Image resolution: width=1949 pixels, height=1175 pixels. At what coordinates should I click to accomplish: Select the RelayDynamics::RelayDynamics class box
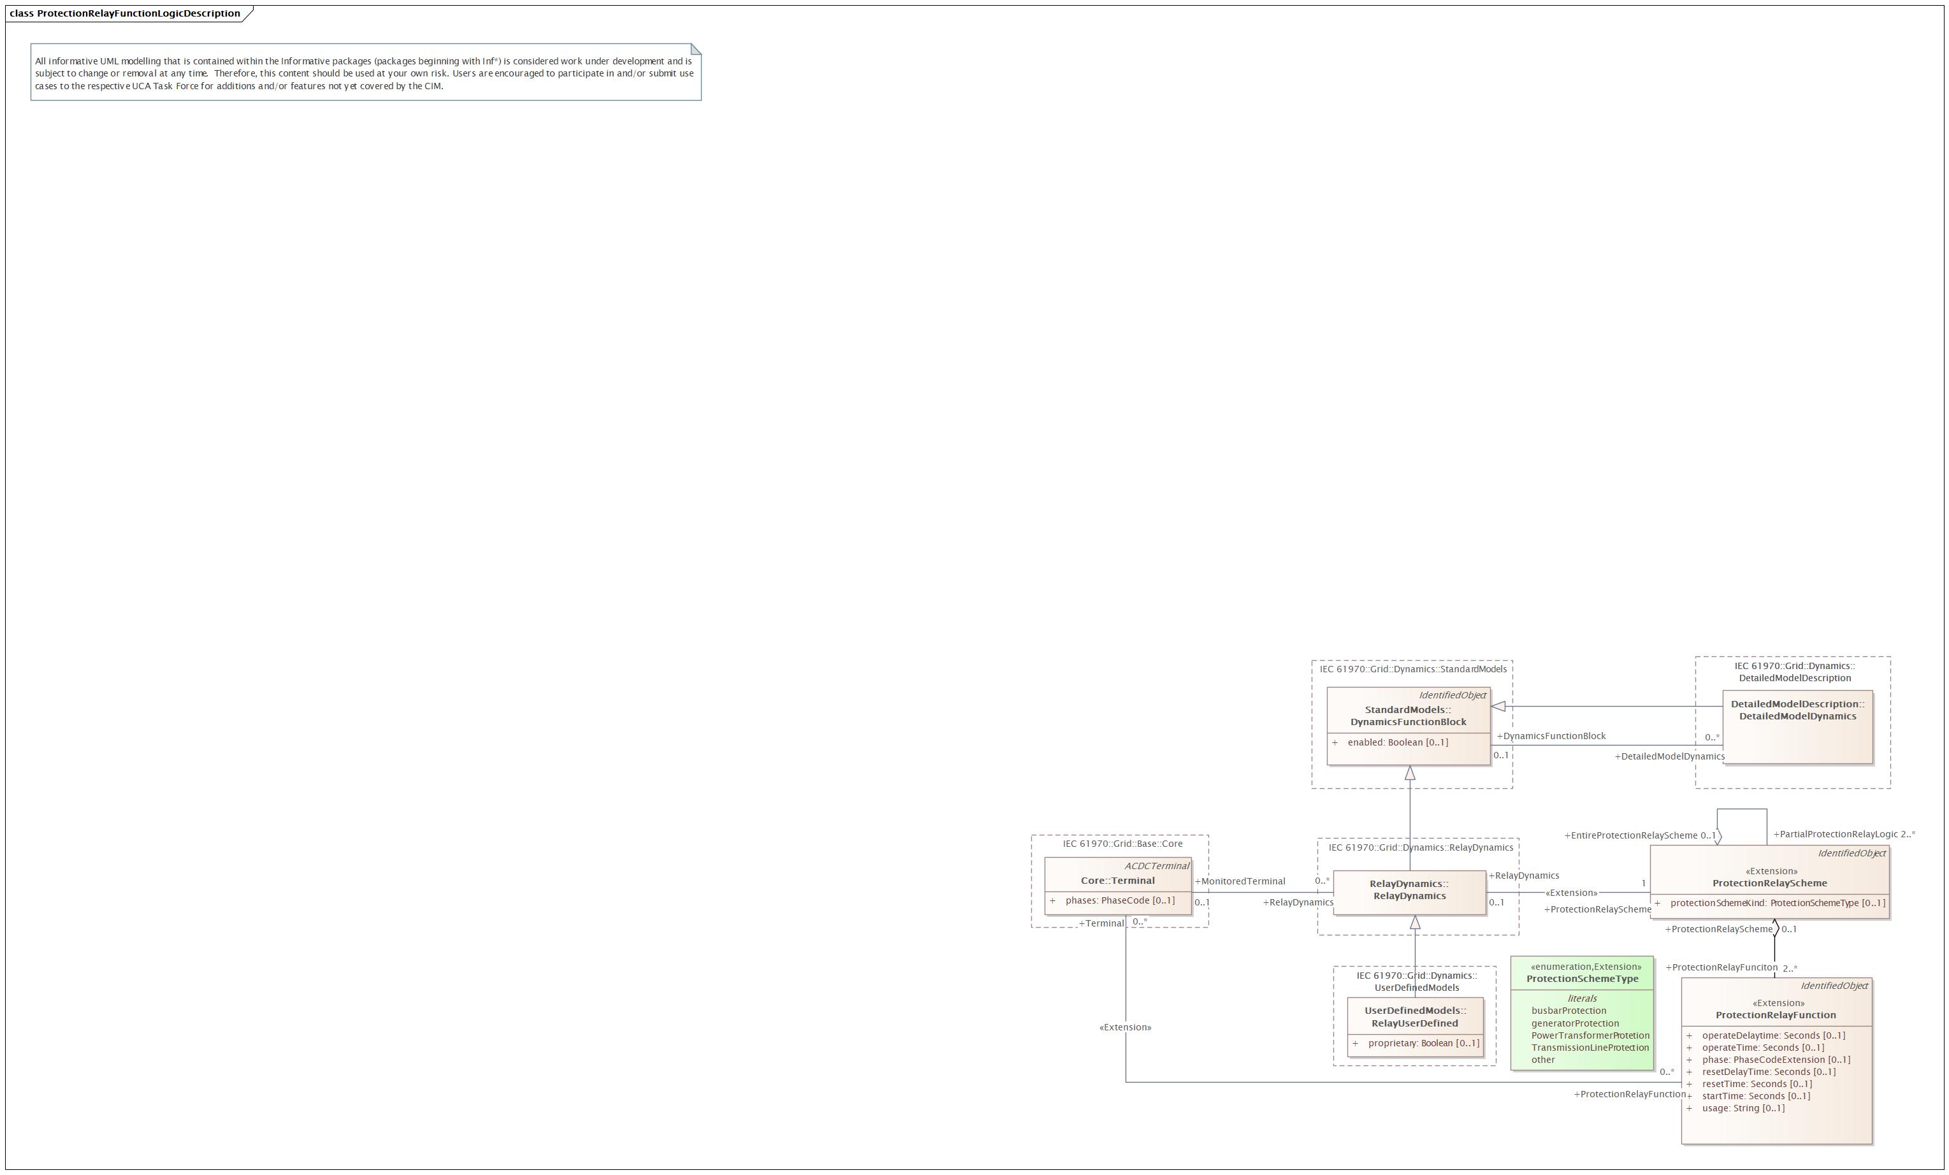(x=1409, y=893)
